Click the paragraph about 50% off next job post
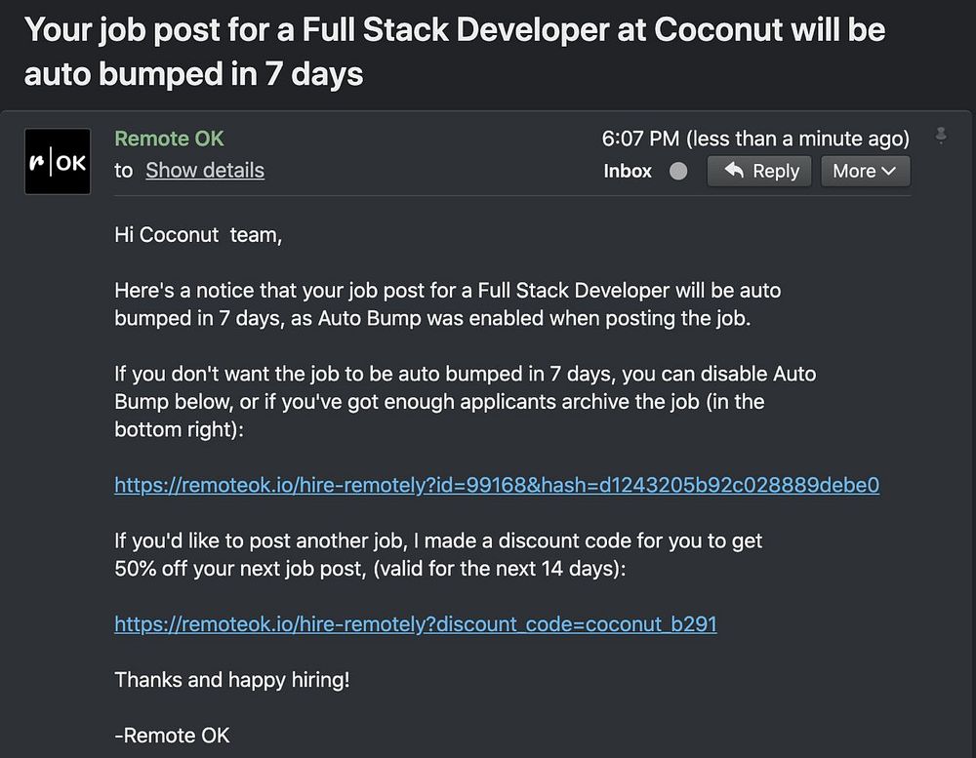Image resolution: width=976 pixels, height=758 pixels. point(438,554)
